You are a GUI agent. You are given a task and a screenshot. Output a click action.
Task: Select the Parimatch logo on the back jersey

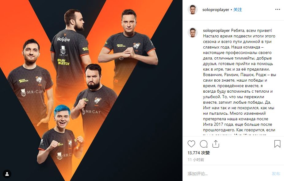point(63,62)
